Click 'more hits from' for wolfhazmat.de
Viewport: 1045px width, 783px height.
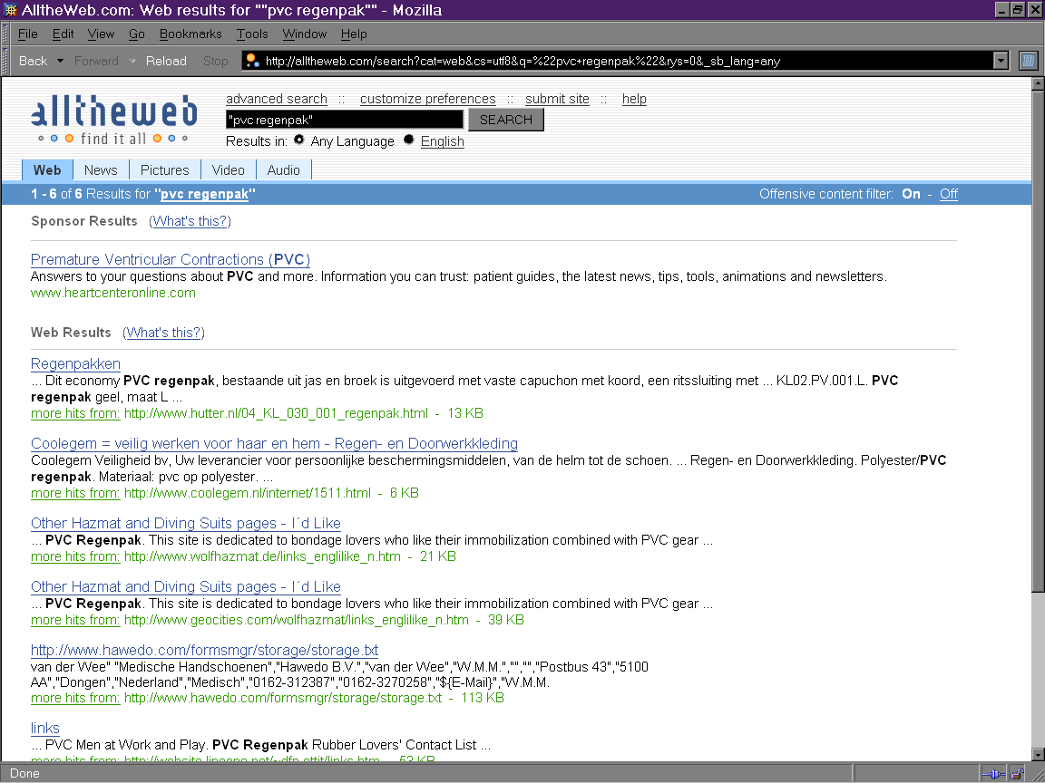[x=75, y=556]
